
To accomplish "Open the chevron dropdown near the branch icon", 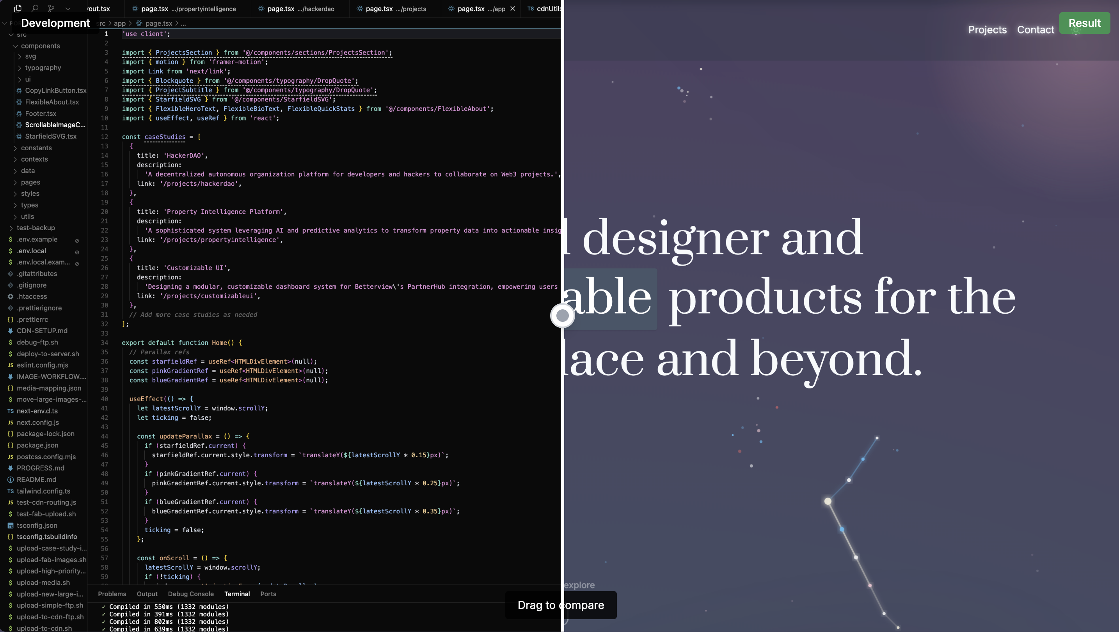I will click(68, 9).
